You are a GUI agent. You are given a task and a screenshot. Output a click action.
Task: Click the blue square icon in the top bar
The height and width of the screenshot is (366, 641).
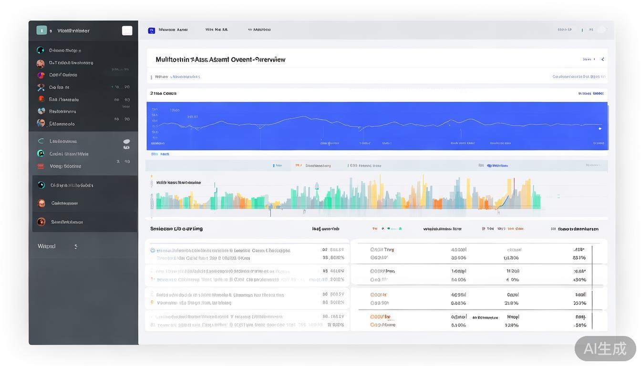[x=152, y=30]
